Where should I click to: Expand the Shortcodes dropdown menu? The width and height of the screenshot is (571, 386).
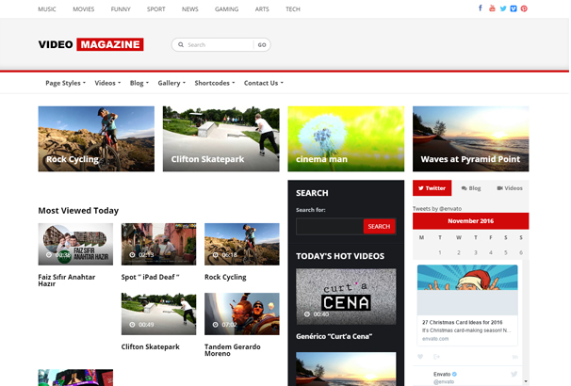[x=215, y=83]
